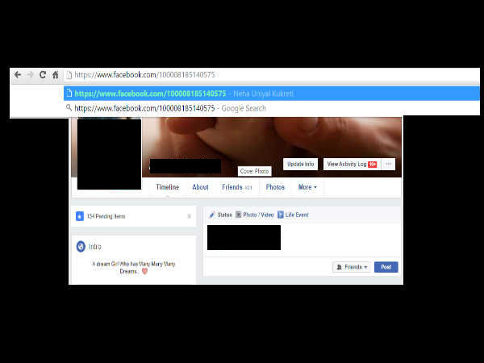Viewport: 484px width, 363px height.
Task: Switch to the About tab
Action: (200, 187)
